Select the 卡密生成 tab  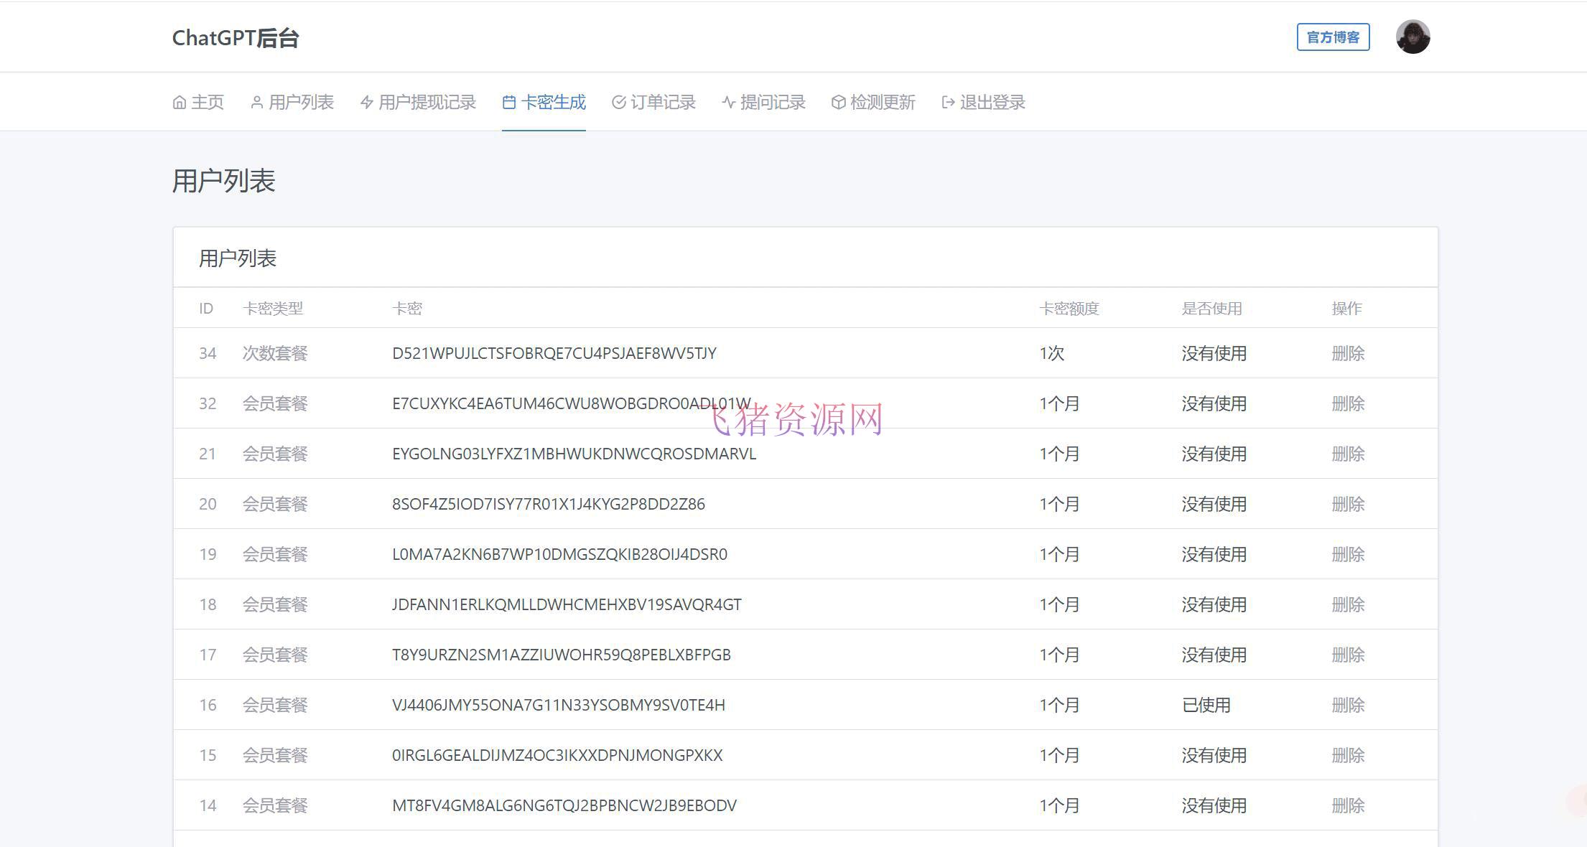(x=544, y=103)
